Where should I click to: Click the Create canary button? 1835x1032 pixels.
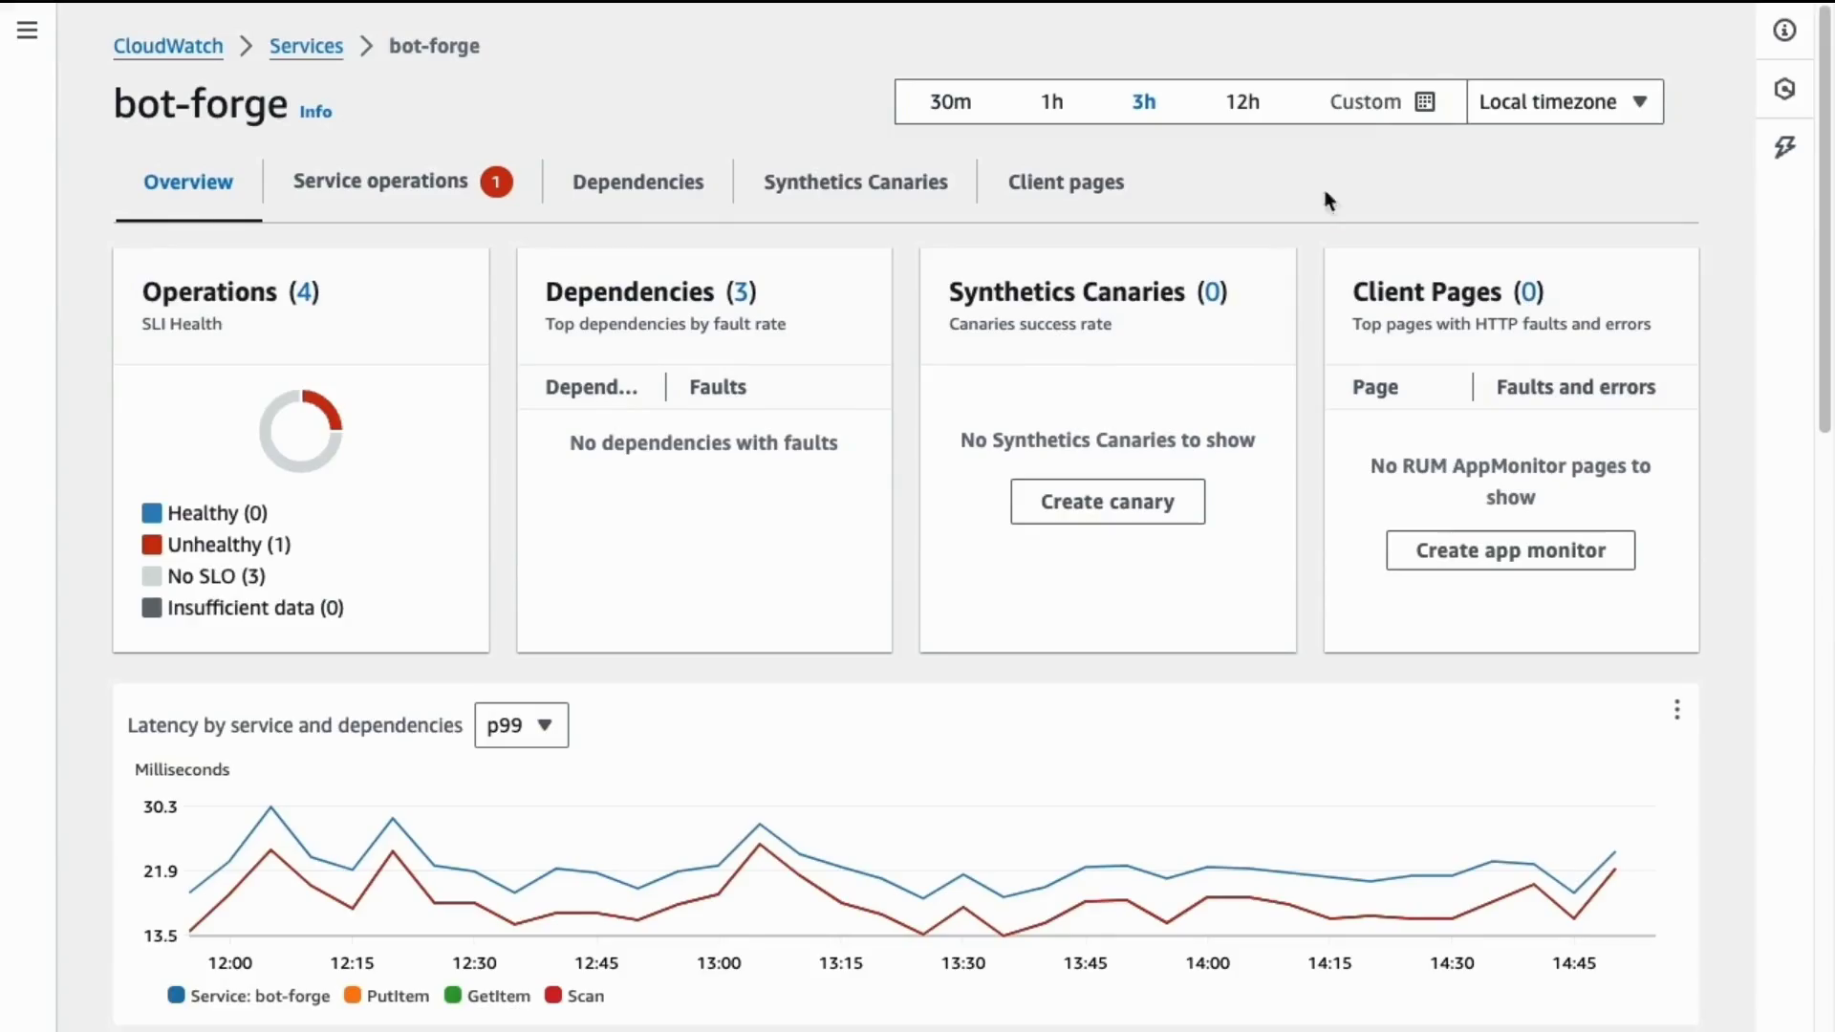[x=1107, y=502]
